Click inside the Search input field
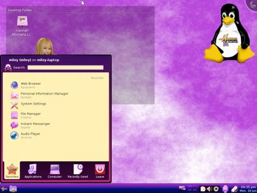The image size is (257, 193). point(66,67)
